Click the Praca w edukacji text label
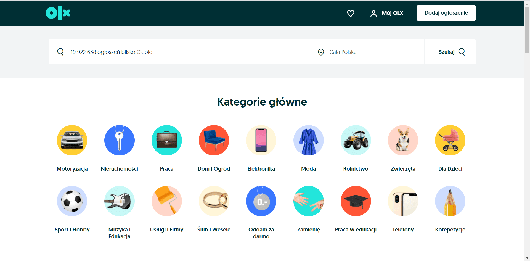 point(356,230)
